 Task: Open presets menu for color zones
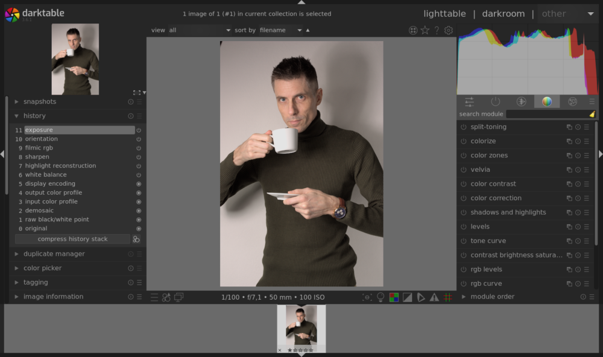pos(586,155)
